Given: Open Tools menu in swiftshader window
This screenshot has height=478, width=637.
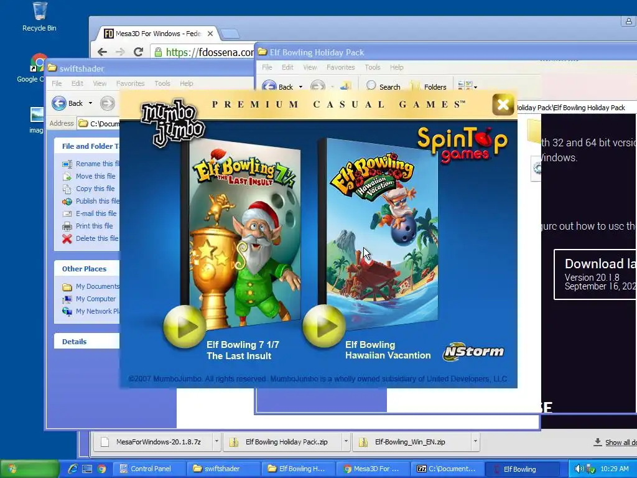Looking at the screenshot, I should click(162, 83).
